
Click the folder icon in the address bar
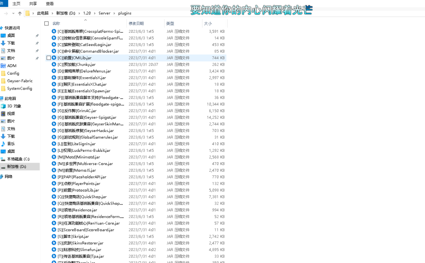pos(27,13)
